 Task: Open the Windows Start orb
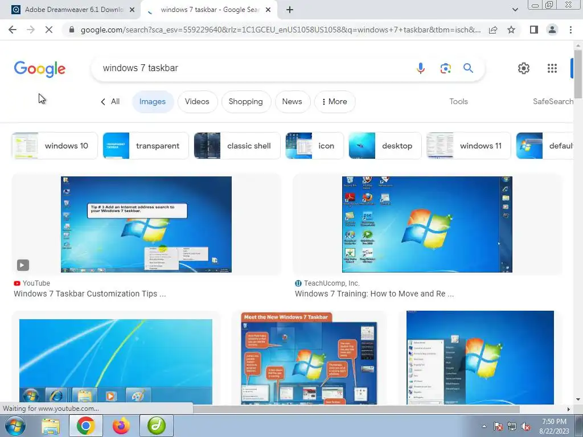point(15,426)
